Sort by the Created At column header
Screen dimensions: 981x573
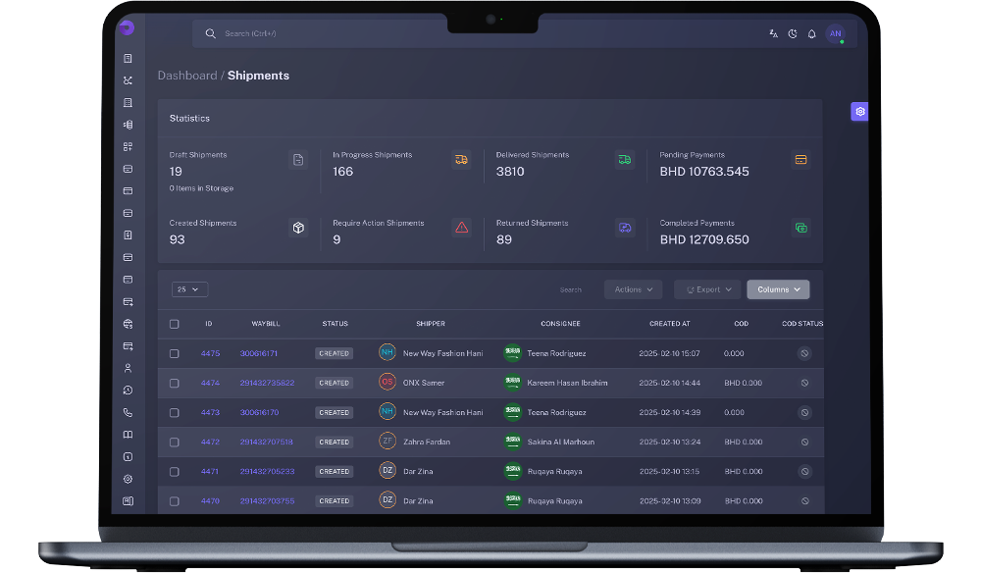[x=669, y=324]
